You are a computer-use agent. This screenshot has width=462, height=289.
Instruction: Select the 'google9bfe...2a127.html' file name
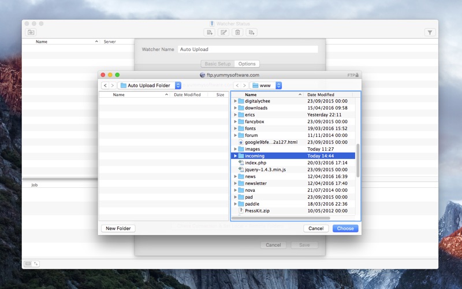pos(271,142)
